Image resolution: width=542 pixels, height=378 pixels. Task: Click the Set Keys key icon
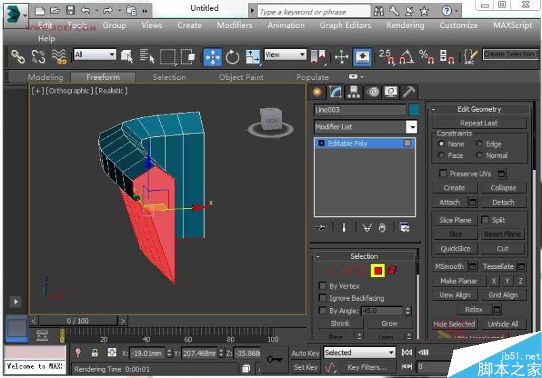coord(274,359)
